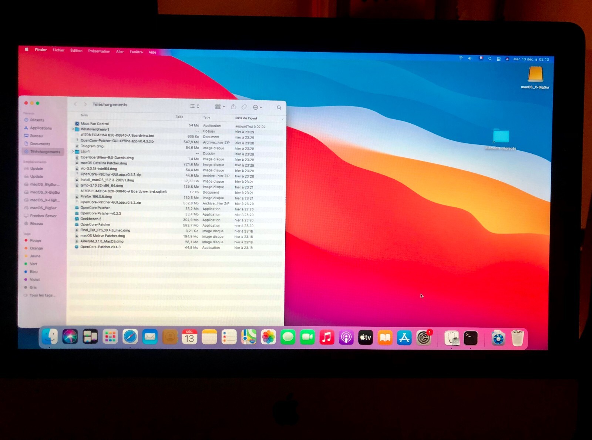Open the Wi-Fi status menu
Screen dimensions: 592x440
coord(461,58)
